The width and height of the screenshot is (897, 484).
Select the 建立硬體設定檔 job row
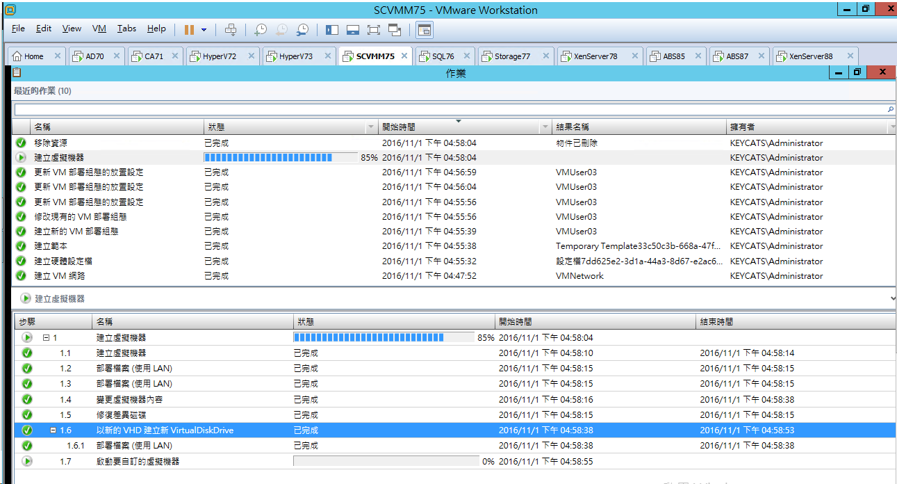click(x=454, y=261)
